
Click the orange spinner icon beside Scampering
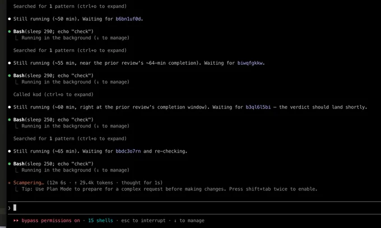(10, 183)
